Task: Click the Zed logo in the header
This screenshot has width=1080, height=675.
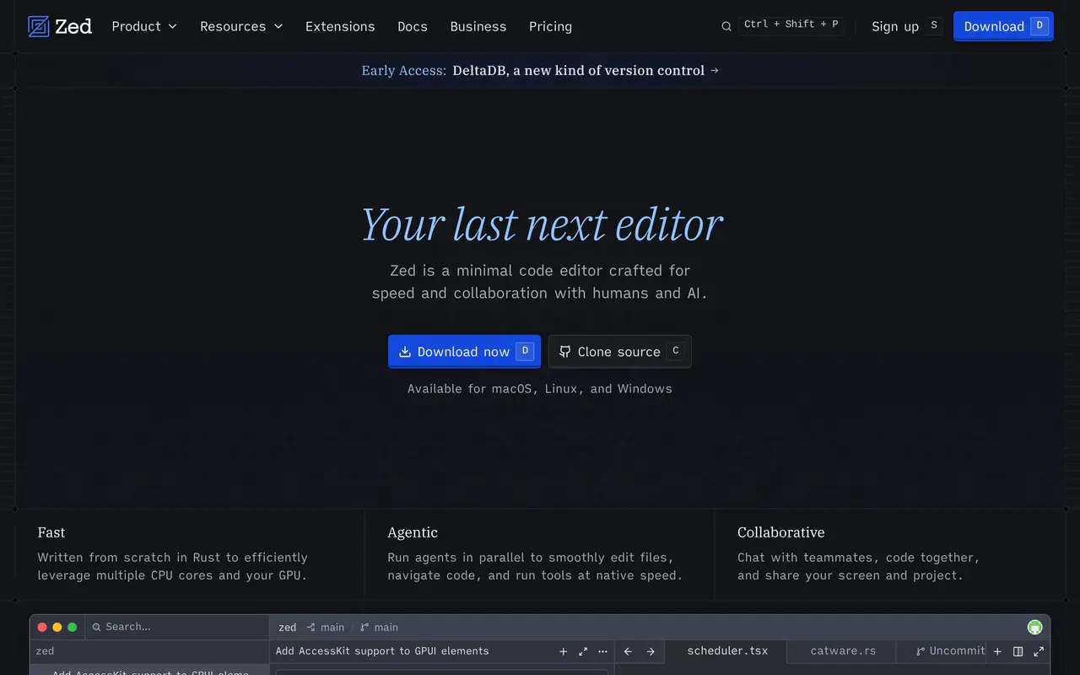Action: coord(60,26)
